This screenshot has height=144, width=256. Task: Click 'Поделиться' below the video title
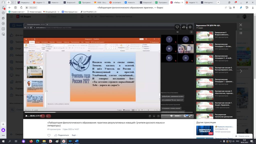point(61,135)
